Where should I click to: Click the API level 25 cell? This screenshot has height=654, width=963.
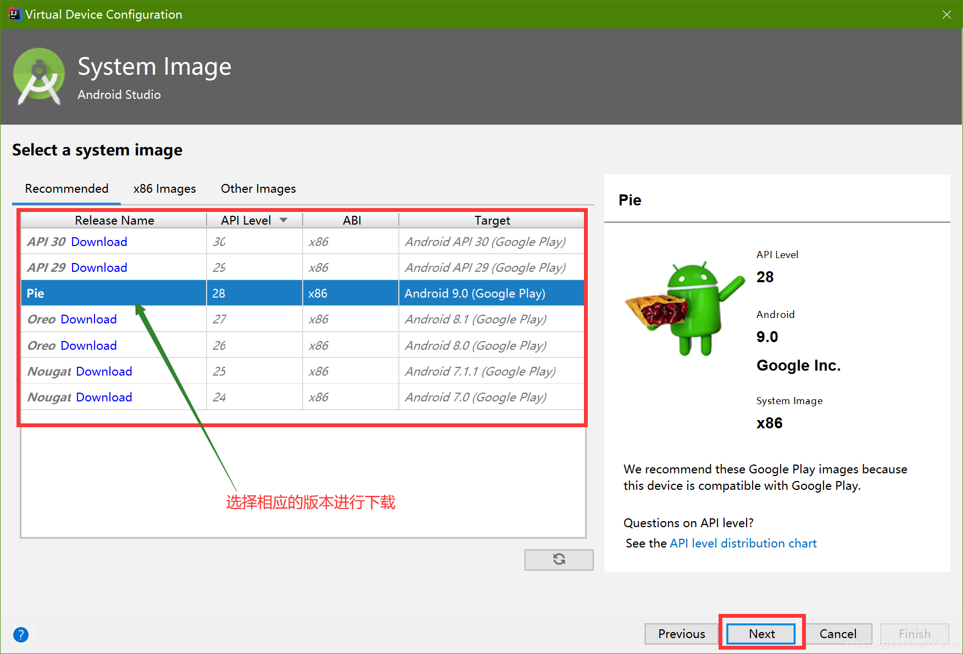click(255, 371)
